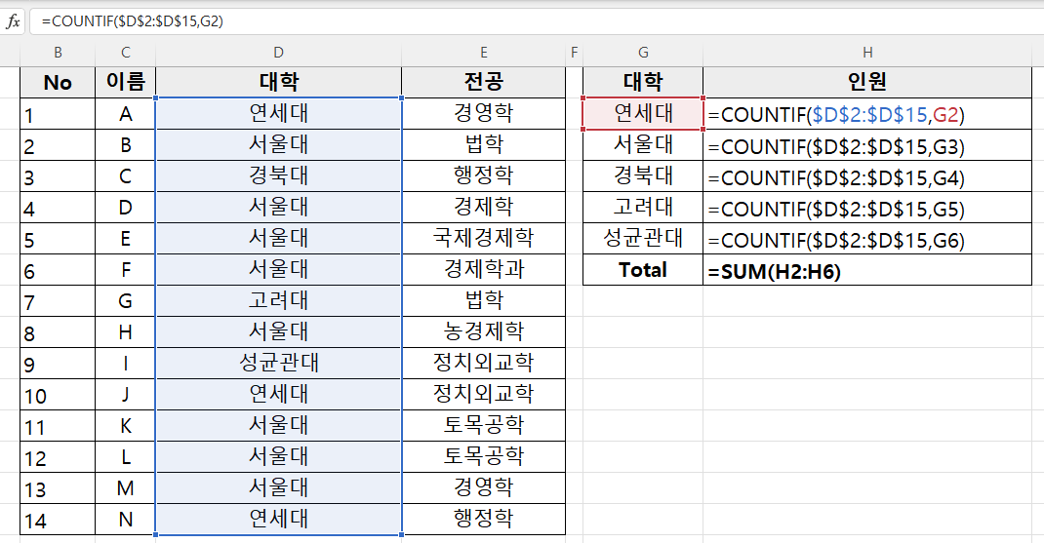Select column C header
This screenshot has width=1044, height=543.
pyautogui.click(x=125, y=53)
